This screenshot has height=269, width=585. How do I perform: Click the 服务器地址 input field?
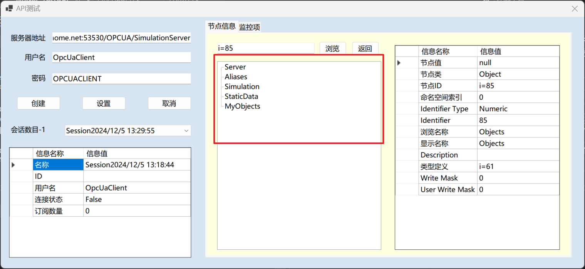coord(122,38)
